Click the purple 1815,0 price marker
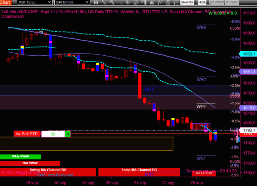This screenshot has width=257, height=186. click(248, 108)
